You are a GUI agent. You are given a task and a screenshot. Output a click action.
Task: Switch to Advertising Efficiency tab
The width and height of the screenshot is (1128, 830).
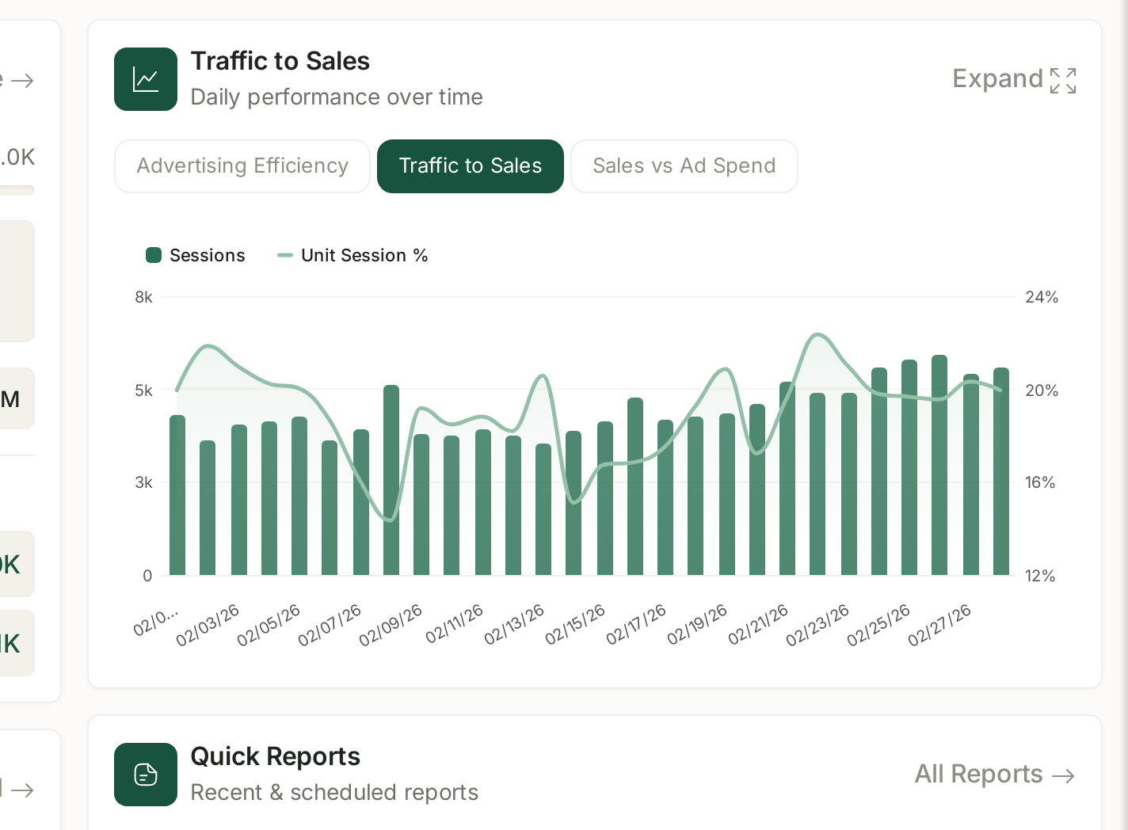pyautogui.click(x=242, y=166)
